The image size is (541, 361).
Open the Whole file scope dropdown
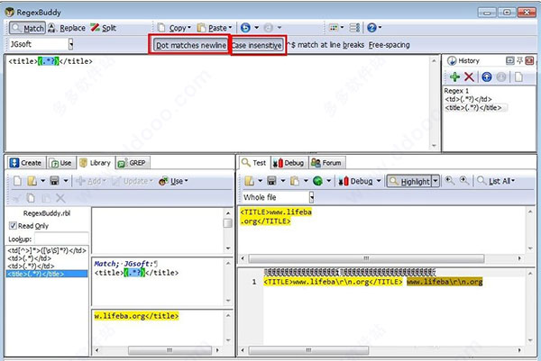click(x=311, y=197)
